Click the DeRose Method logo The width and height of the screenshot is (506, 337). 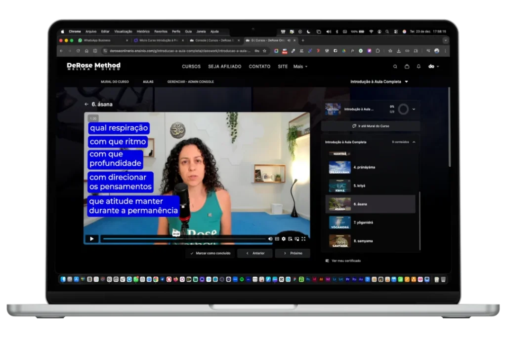(93, 67)
